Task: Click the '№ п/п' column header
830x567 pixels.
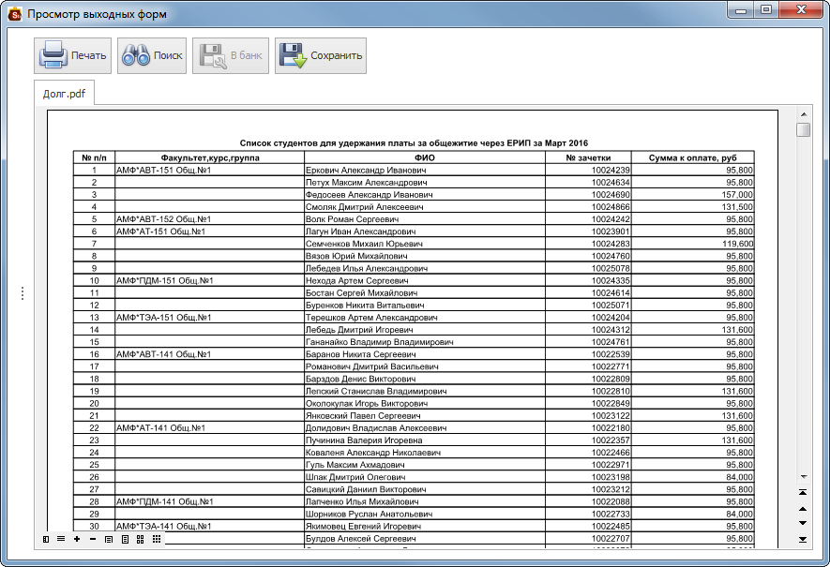Action: point(94,157)
